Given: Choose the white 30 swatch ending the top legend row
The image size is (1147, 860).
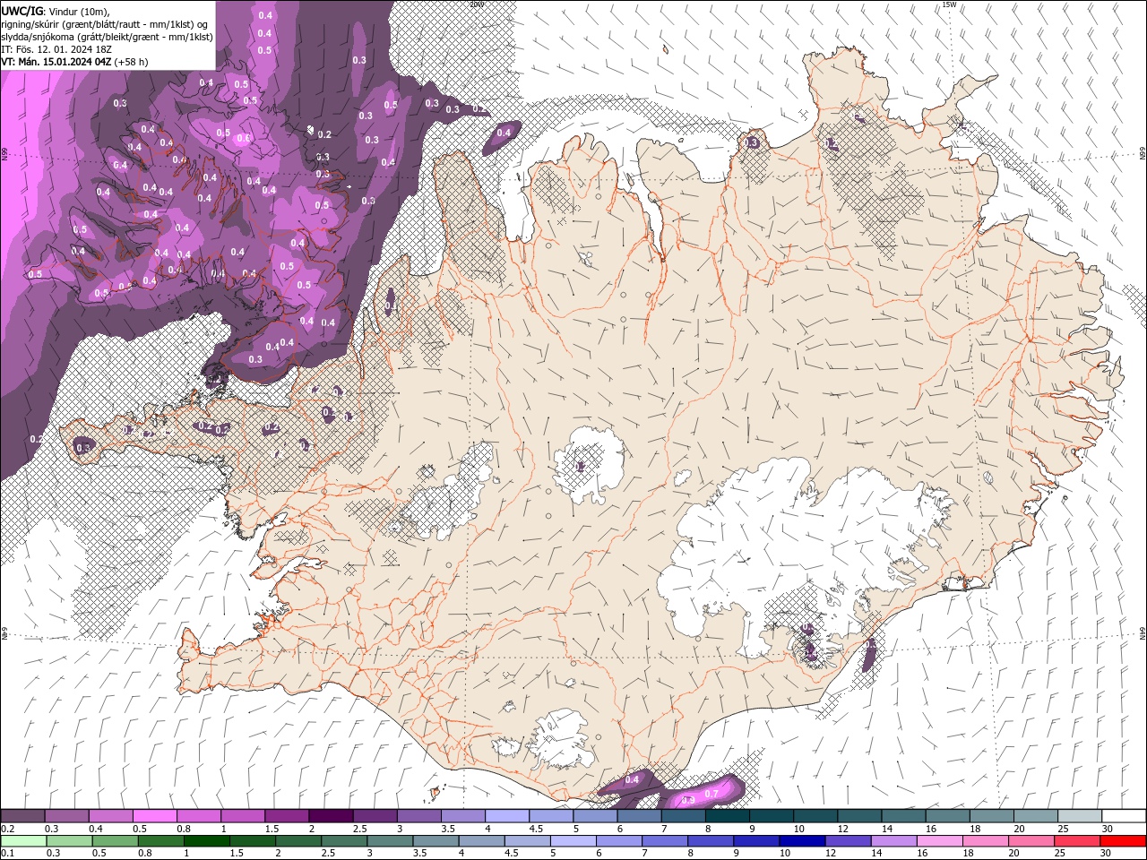Looking at the screenshot, I should [1123, 816].
